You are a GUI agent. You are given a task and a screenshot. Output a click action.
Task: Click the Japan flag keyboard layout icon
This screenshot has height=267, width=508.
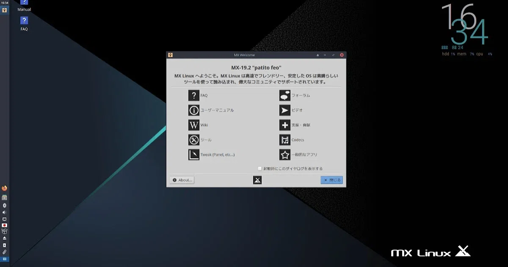[5, 225]
